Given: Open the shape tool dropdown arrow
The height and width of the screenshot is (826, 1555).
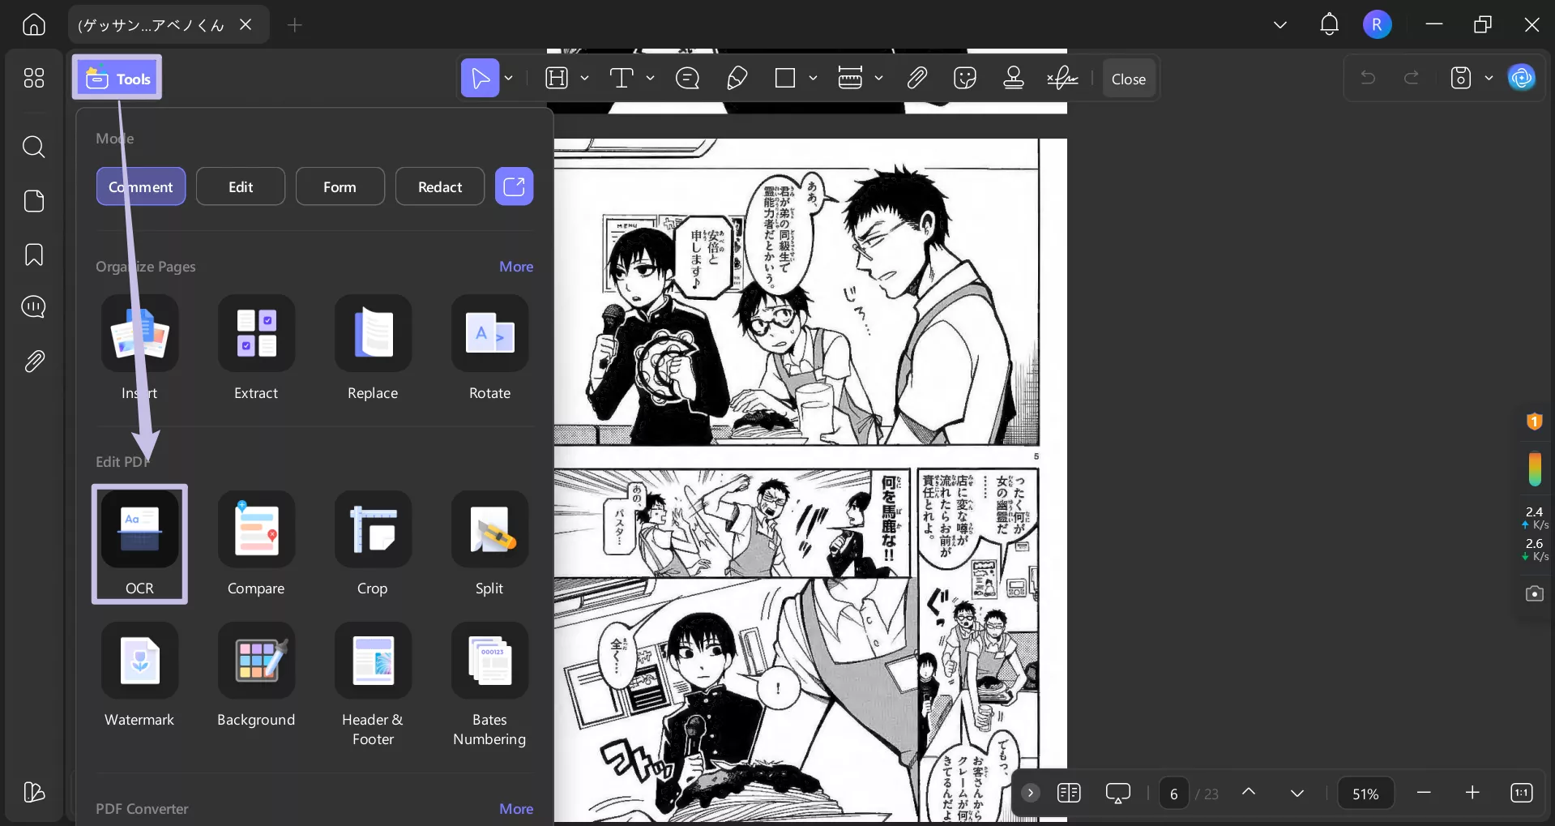Looking at the screenshot, I should pyautogui.click(x=813, y=79).
